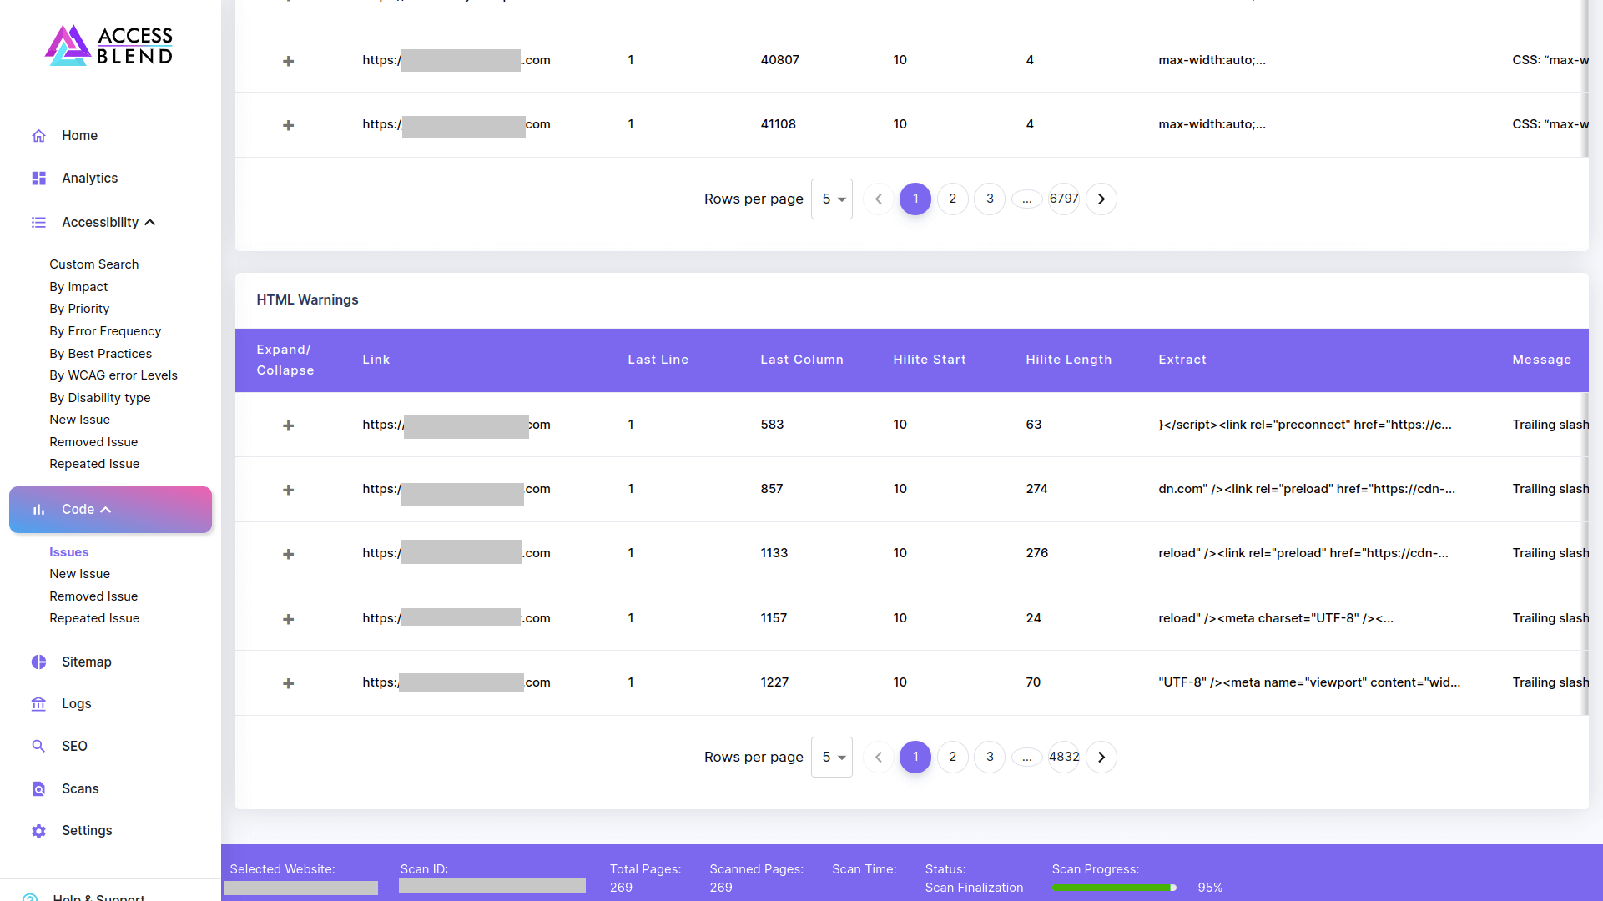The image size is (1603, 901).
Task: Open the Access Blend logo
Action: click(109, 45)
